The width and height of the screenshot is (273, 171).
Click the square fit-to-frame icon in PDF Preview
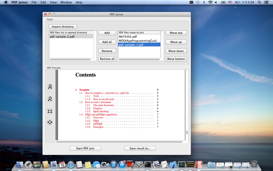50,111
